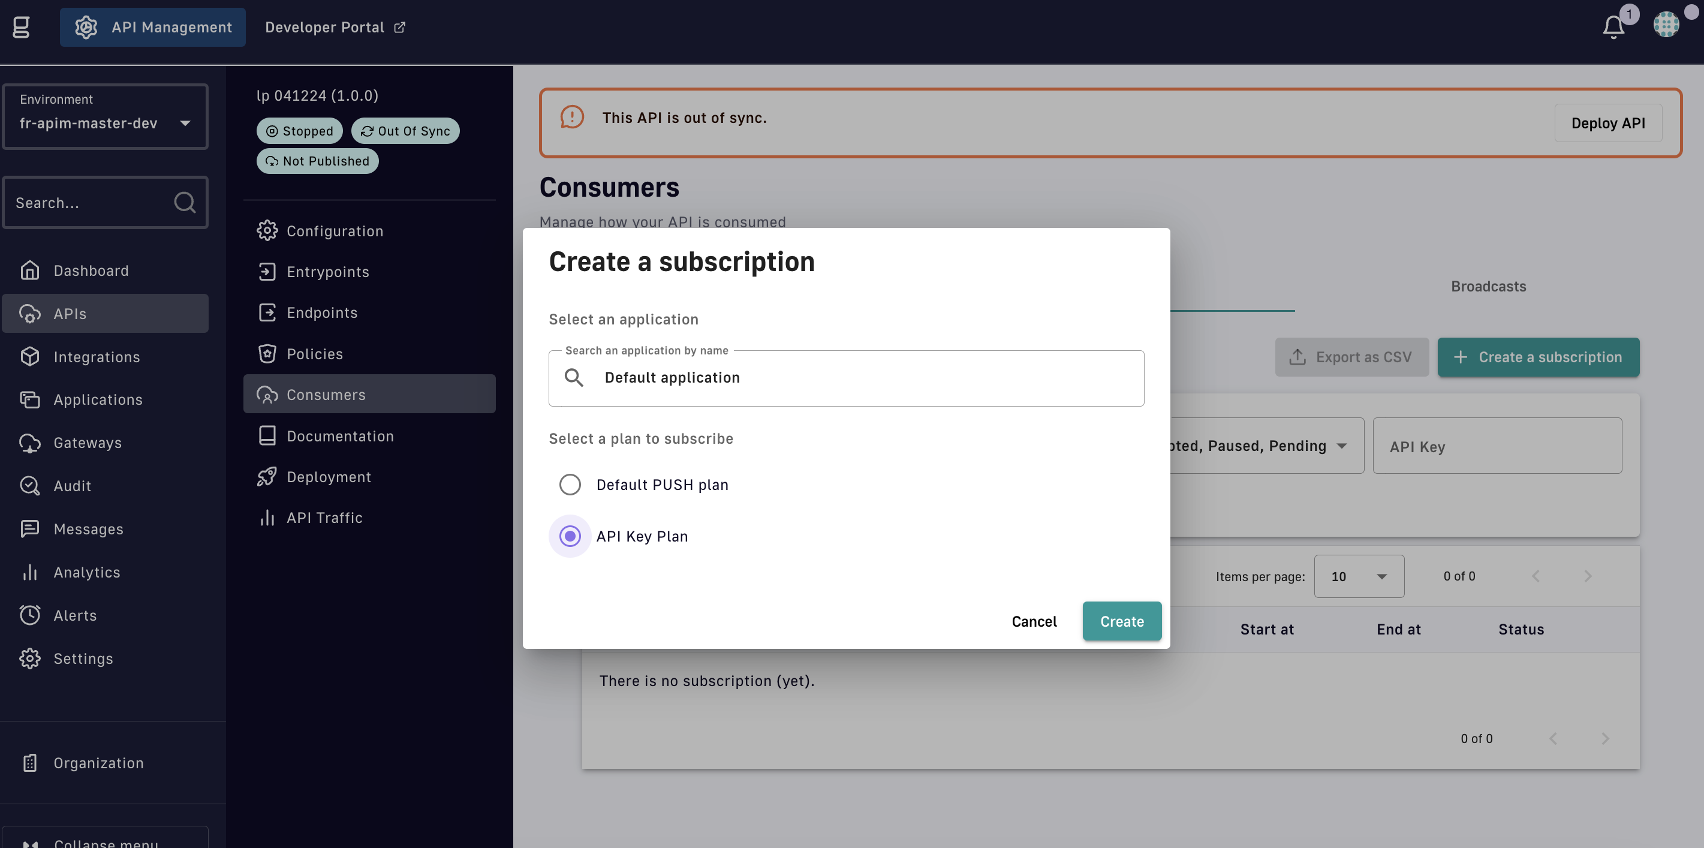Click the search magnifier icon in sidebar
The image size is (1704, 848).
click(x=185, y=203)
